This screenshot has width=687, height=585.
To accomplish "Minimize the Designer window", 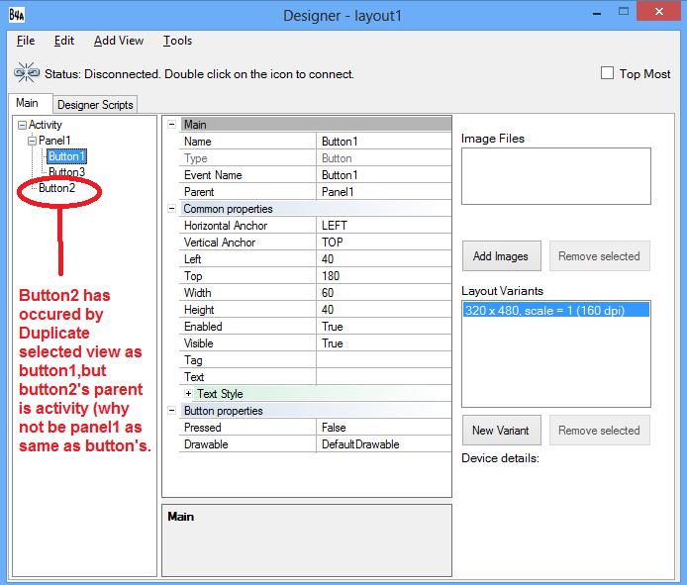I will pos(597,13).
